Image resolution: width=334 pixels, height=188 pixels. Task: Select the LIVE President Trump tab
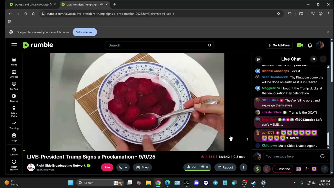pyautogui.click(x=82, y=4)
